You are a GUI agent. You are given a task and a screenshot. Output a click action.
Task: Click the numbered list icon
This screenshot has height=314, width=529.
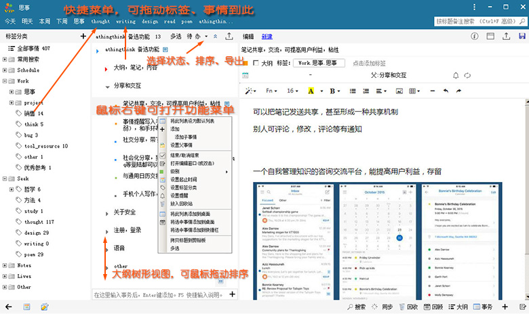pos(366,91)
